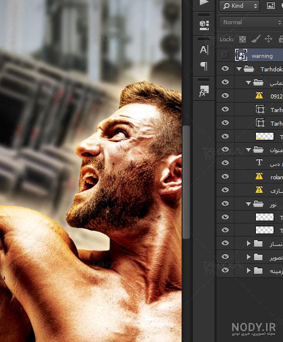
Task: Hide the تماس group
Action: (x=225, y=82)
